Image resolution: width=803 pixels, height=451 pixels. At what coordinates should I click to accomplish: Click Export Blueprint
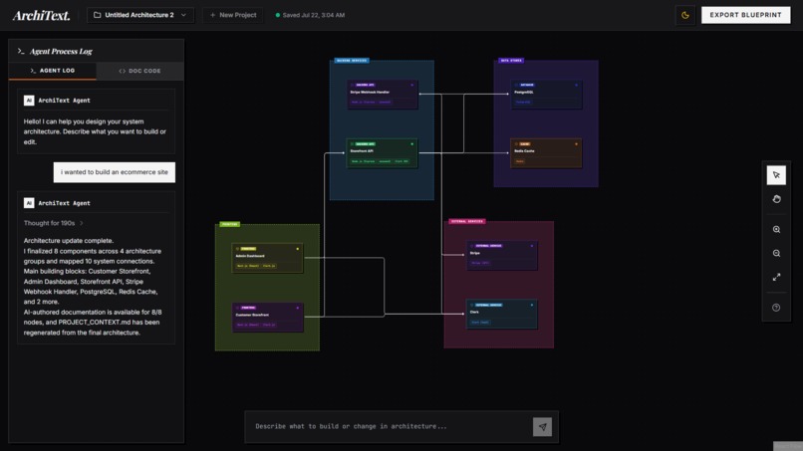tap(745, 15)
